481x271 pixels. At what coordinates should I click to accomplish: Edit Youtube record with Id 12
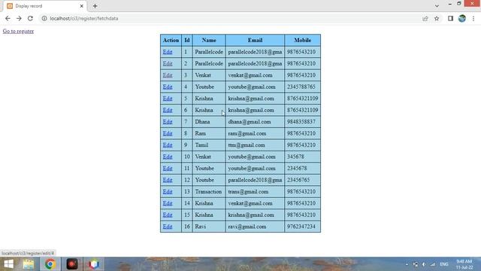168,180
